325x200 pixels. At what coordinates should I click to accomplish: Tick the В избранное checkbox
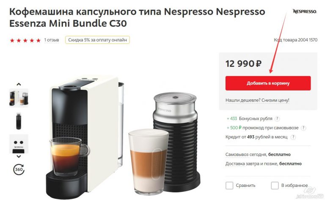pyautogui.click(x=275, y=185)
